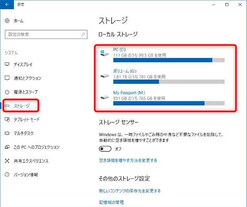Click the text 1.81 TB のうち 781 GB を使用
This screenshot has height=207, width=247.
click(139, 77)
